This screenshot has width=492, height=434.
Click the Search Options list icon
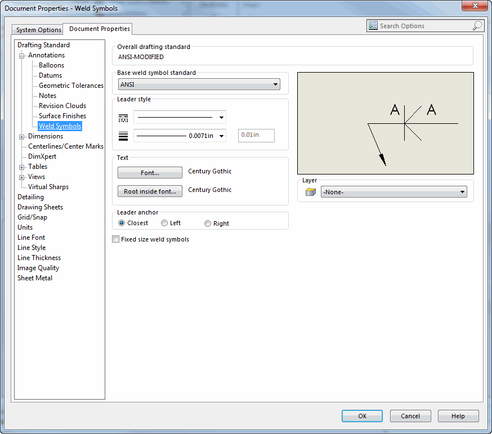tap(373, 25)
